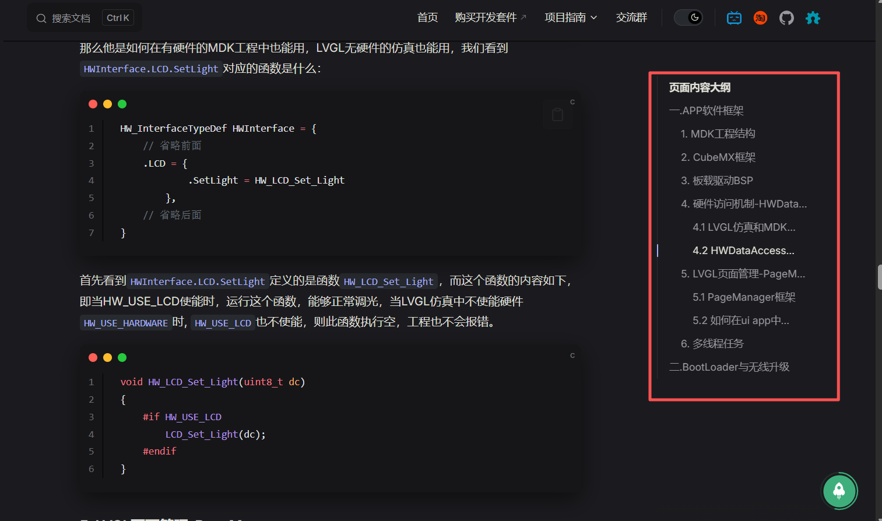
Task: Click the Ctrl K shortcut badge
Action: (x=118, y=18)
